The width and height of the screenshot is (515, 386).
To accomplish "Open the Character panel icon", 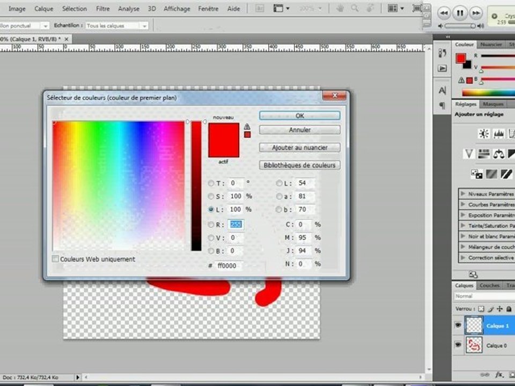I will [443, 90].
